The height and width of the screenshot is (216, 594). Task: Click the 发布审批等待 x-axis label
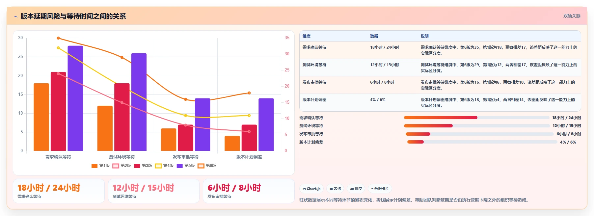point(185,157)
